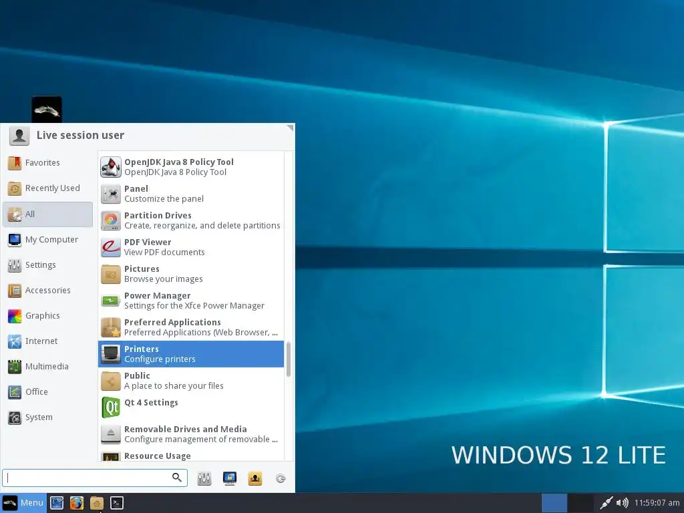Select the All category
Viewport: 684px width, 513px height.
[47, 214]
